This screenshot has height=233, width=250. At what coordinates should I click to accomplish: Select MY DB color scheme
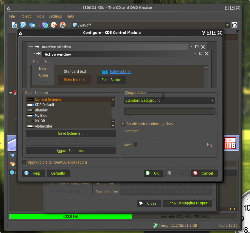(69, 121)
